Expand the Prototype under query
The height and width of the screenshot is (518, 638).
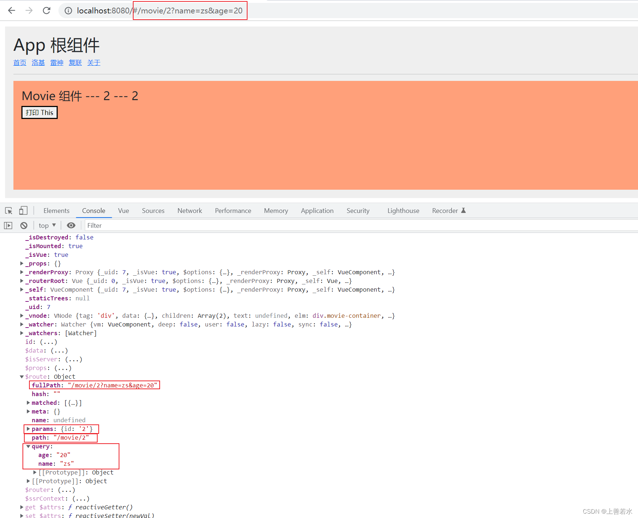click(x=35, y=472)
